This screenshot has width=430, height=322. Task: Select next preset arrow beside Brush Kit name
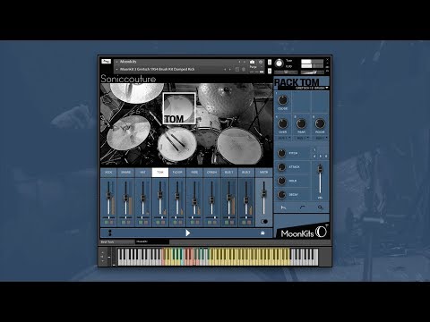coord(229,69)
